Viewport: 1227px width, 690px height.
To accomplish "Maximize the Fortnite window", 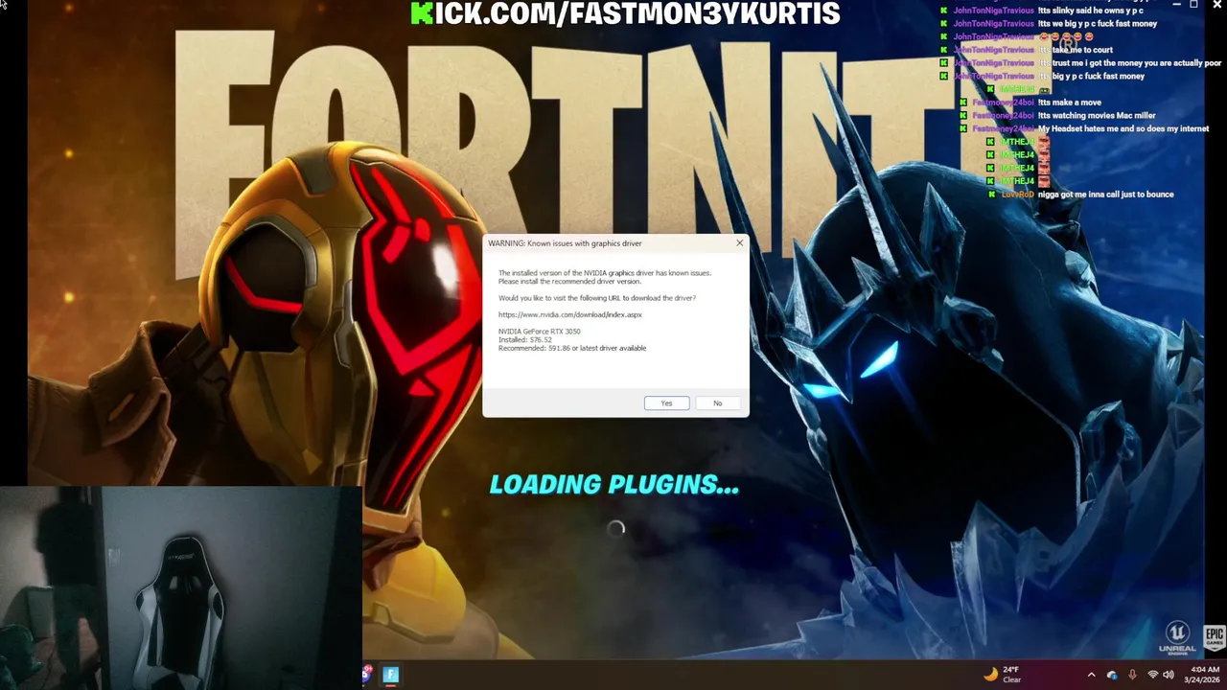I will click(1193, 5).
